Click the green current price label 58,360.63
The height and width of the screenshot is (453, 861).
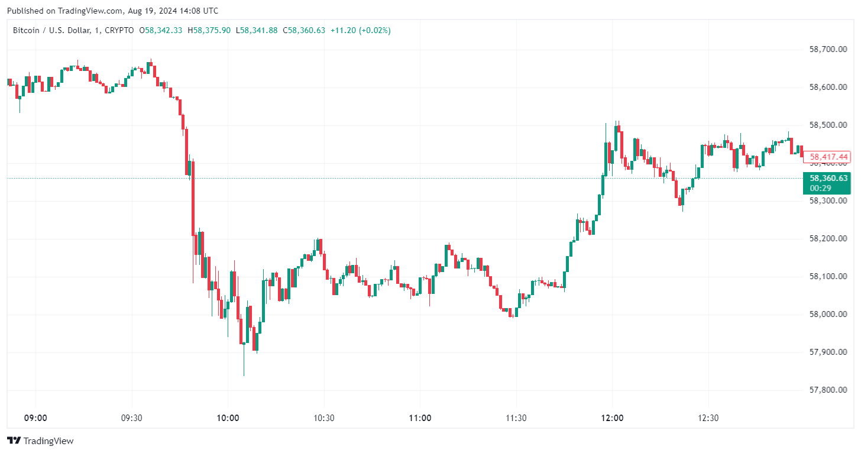pos(827,183)
